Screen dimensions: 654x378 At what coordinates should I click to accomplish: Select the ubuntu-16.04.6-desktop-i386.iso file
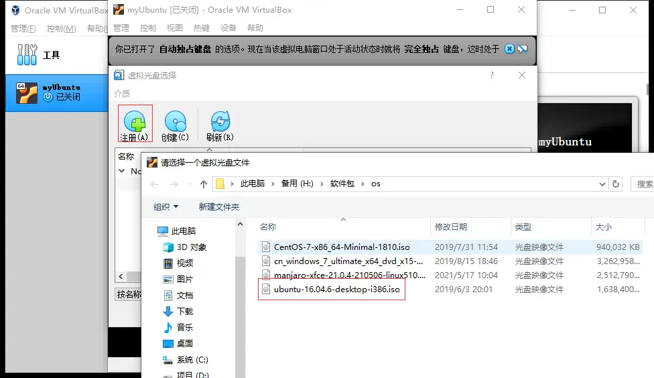336,290
